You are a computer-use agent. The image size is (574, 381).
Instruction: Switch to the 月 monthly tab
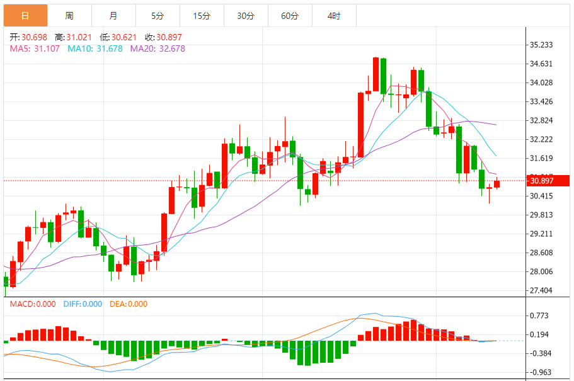tap(113, 15)
